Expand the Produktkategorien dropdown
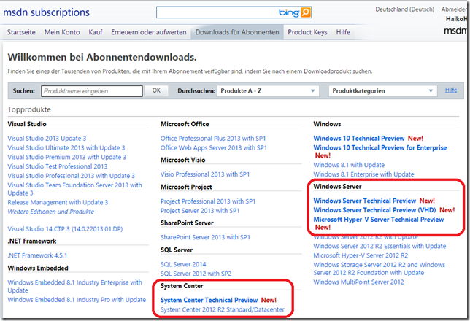Image resolution: width=470 pixels, height=321 pixels. (x=382, y=90)
